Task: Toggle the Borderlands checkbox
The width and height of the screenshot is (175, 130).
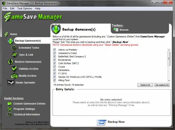Action: click(x=55, y=60)
